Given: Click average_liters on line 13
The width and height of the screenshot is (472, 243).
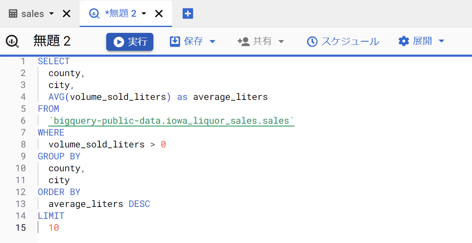Looking at the screenshot, I should pos(86,204).
